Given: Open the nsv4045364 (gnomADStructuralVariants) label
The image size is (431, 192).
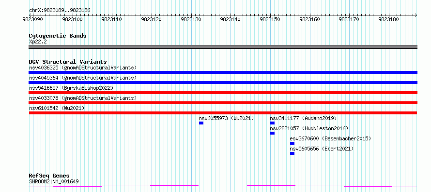Looking at the screenshot, I should coord(83,78).
